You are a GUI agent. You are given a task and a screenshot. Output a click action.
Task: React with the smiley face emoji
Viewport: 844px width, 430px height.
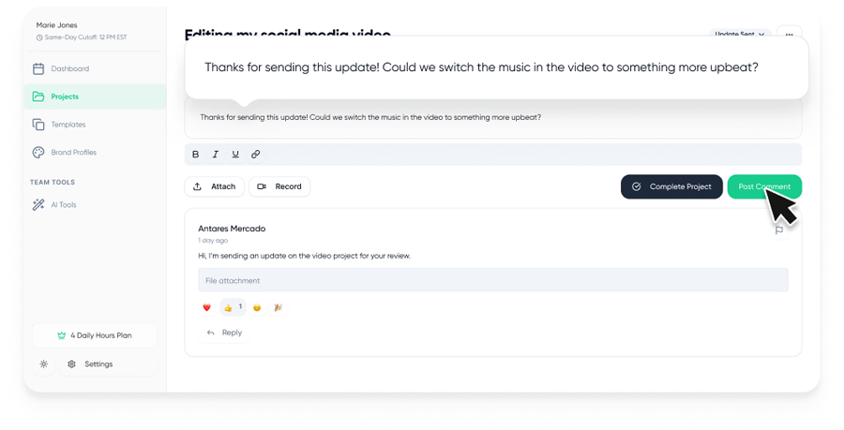pyautogui.click(x=257, y=307)
